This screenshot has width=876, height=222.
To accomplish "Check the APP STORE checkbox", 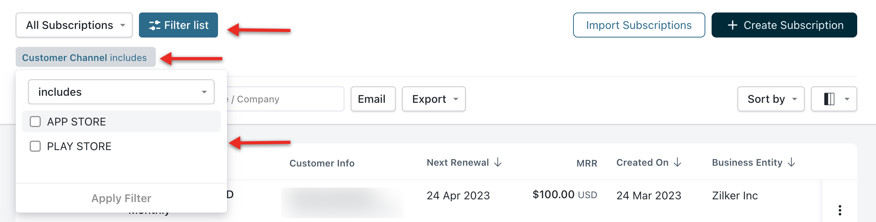I will pyautogui.click(x=35, y=122).
